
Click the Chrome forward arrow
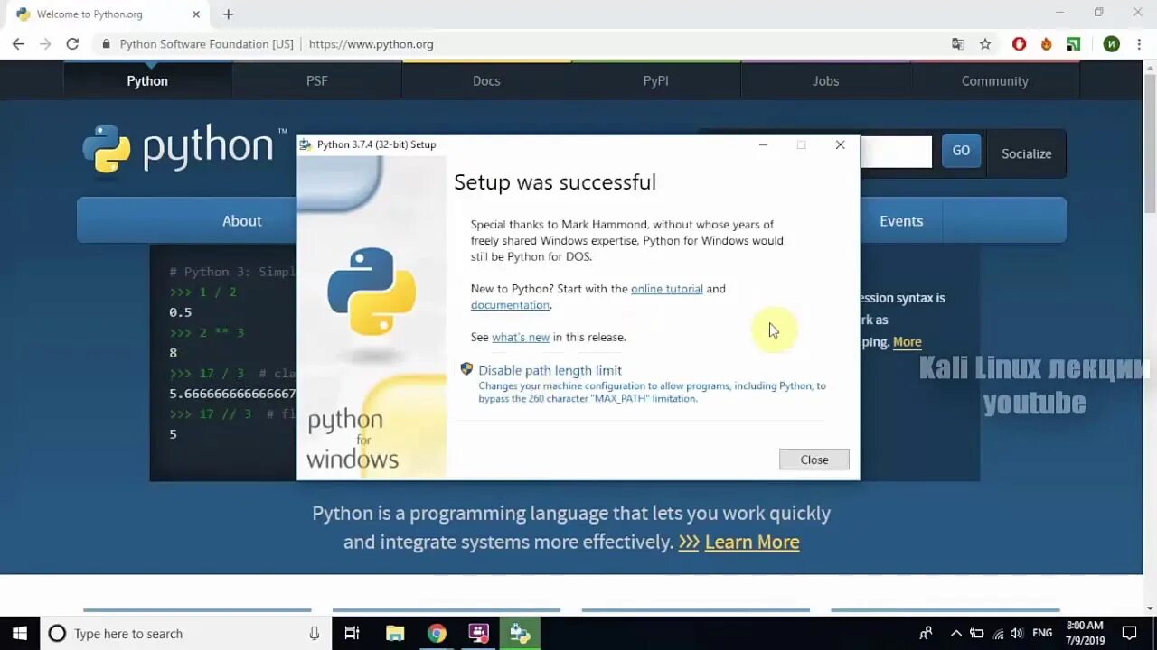point(45,43)
